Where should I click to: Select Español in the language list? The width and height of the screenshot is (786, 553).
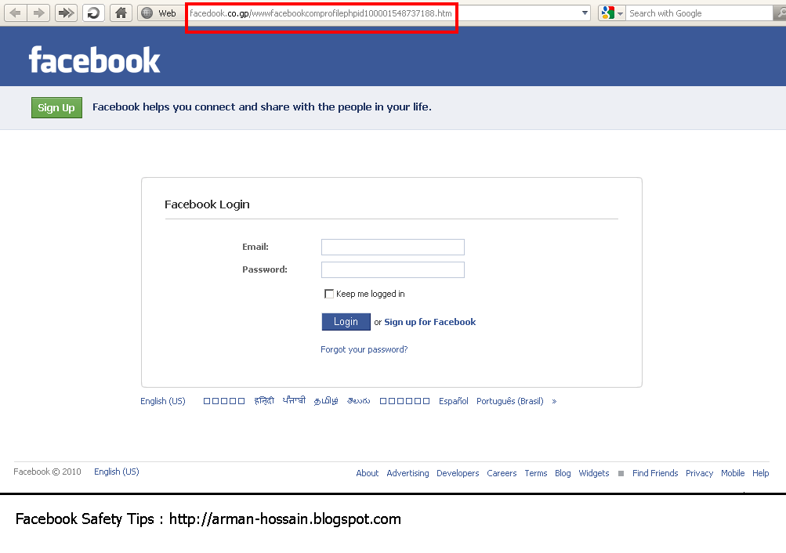tap(453, 401)
